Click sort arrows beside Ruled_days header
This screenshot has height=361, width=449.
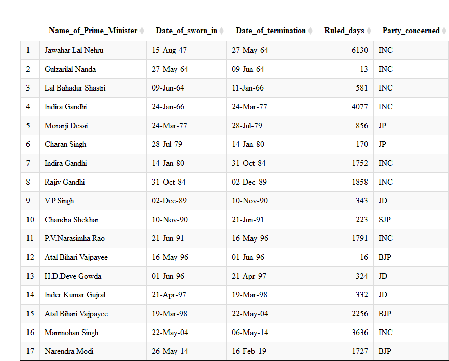(369, 31)
